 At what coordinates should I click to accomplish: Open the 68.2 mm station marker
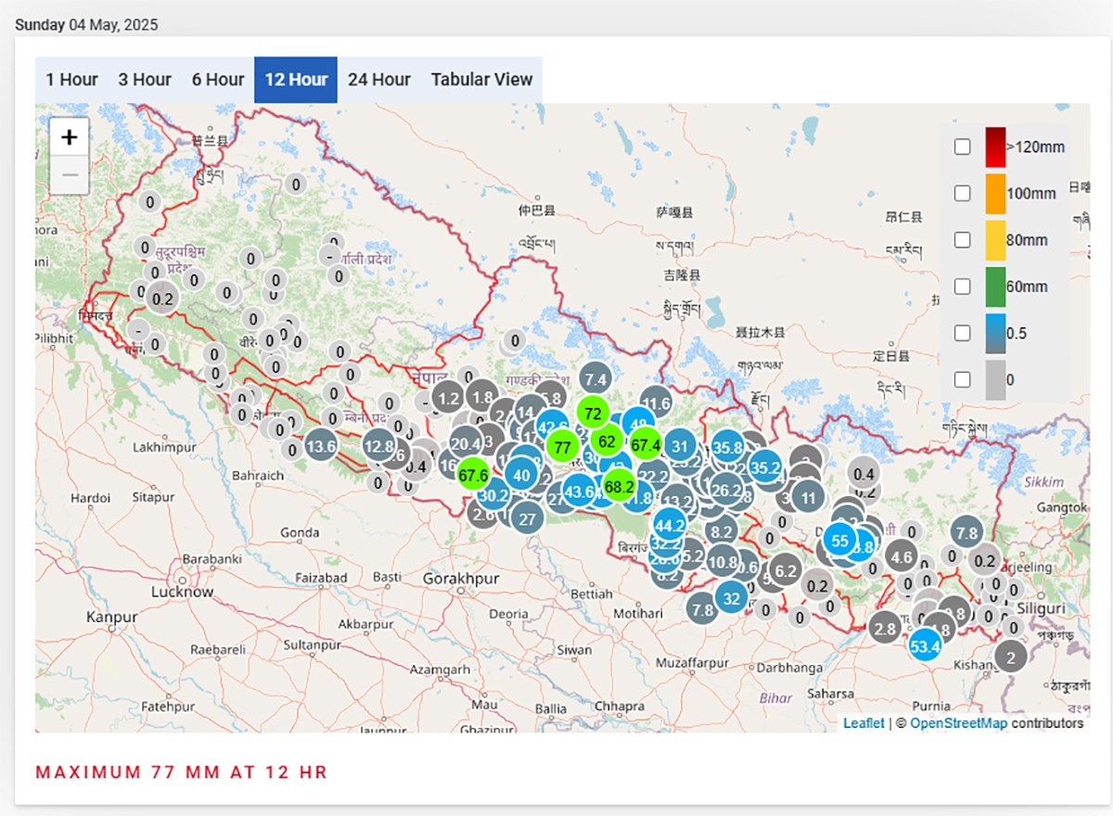(x=619, y=485)
